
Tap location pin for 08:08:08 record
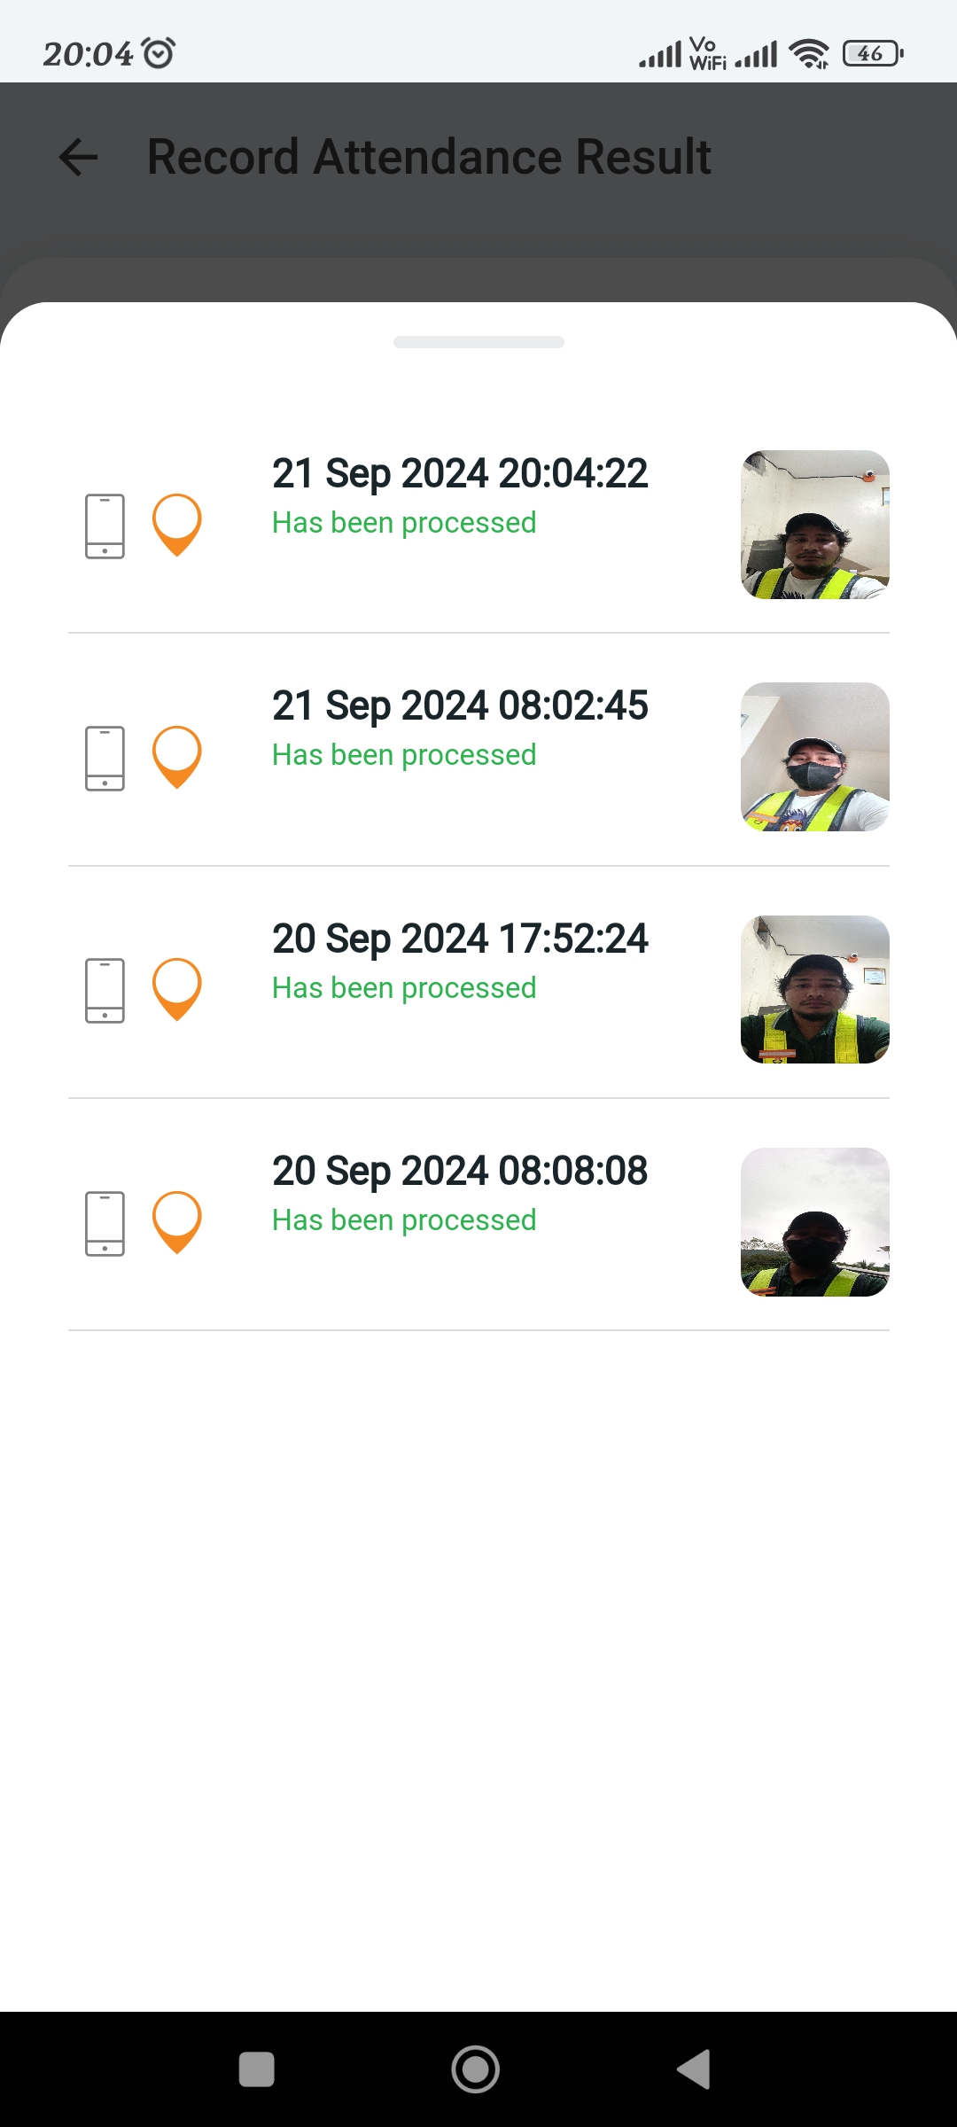pyautogui.click(x=177, y=1221)
